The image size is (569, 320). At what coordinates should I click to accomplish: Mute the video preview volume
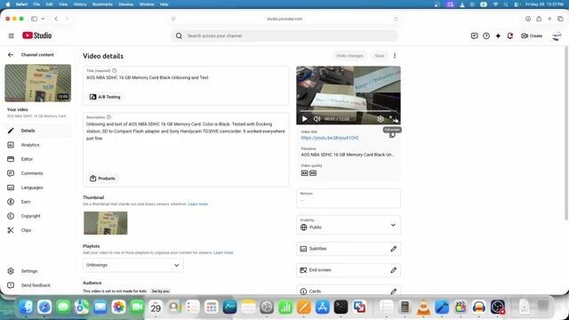tap(317, 118)
